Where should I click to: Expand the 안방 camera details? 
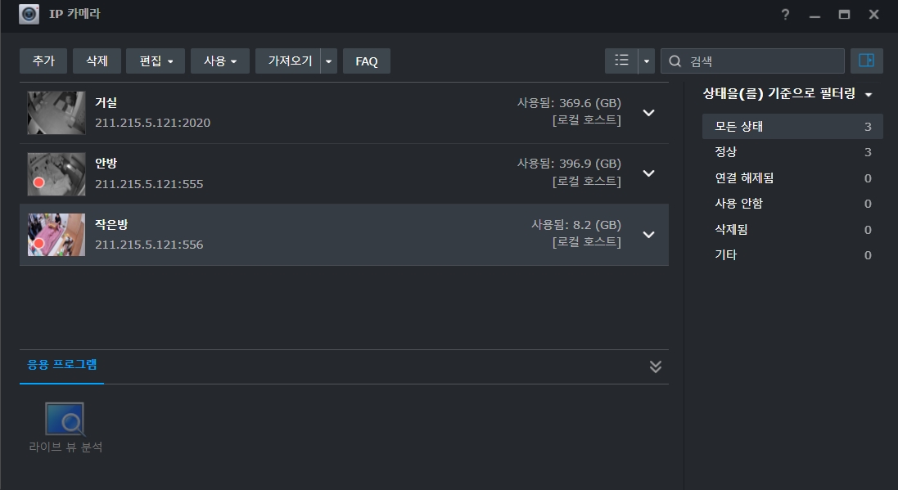(x=648, y=173)
